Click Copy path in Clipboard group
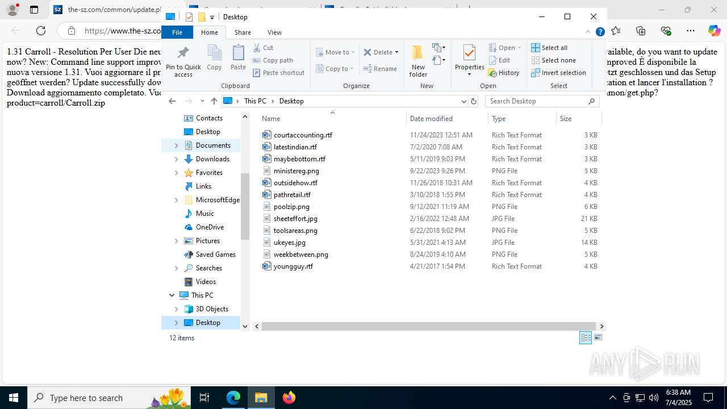Image resolution: width=727 pixels, height=409 pixels. pyautogui.click(x=273, y=60)
